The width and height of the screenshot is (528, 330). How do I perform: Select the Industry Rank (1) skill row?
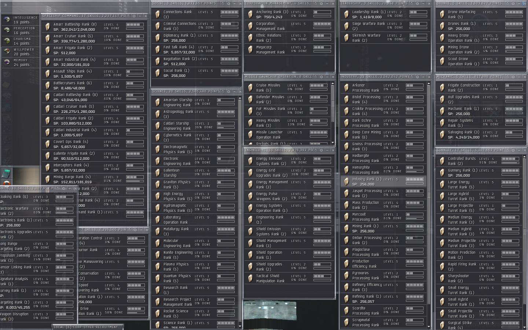pos(384,181)
